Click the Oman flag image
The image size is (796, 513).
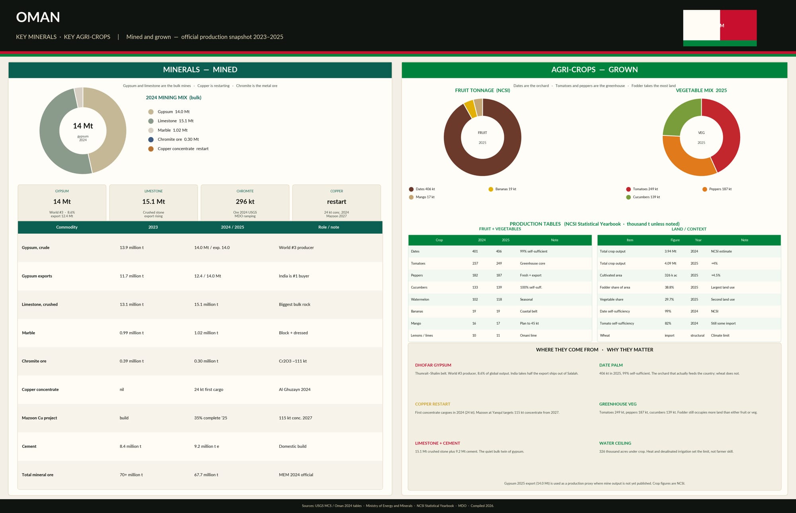pyautogui.click(x=720, y=28)
